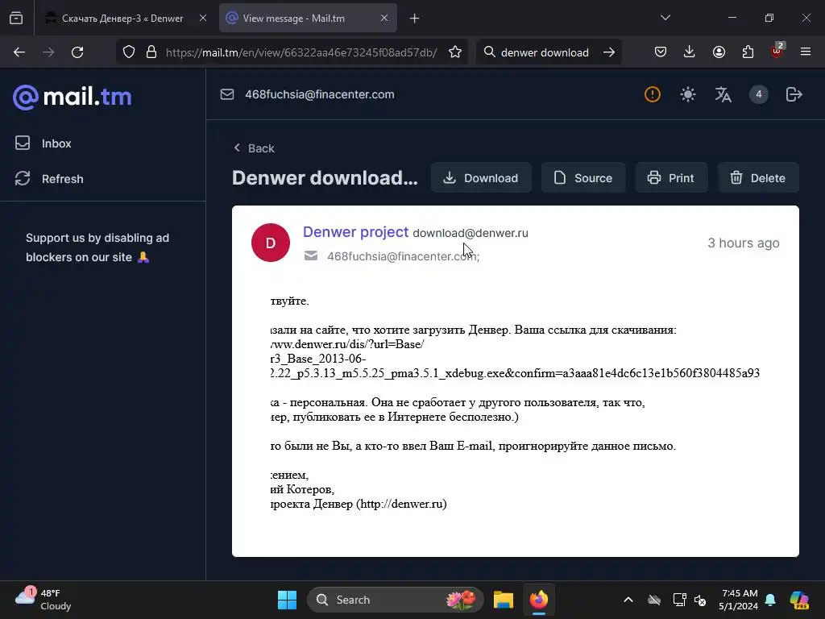Open the Windows weather widget
This screenshot has height=619, width=825.
pyautogui.click(x=44, y=600)
